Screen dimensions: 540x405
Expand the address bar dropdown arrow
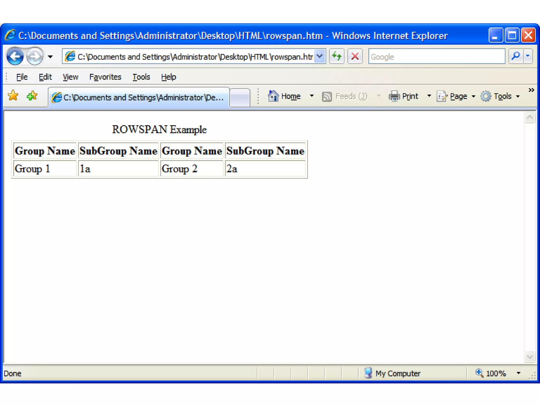pyautogui.click(x=320, y=56)
